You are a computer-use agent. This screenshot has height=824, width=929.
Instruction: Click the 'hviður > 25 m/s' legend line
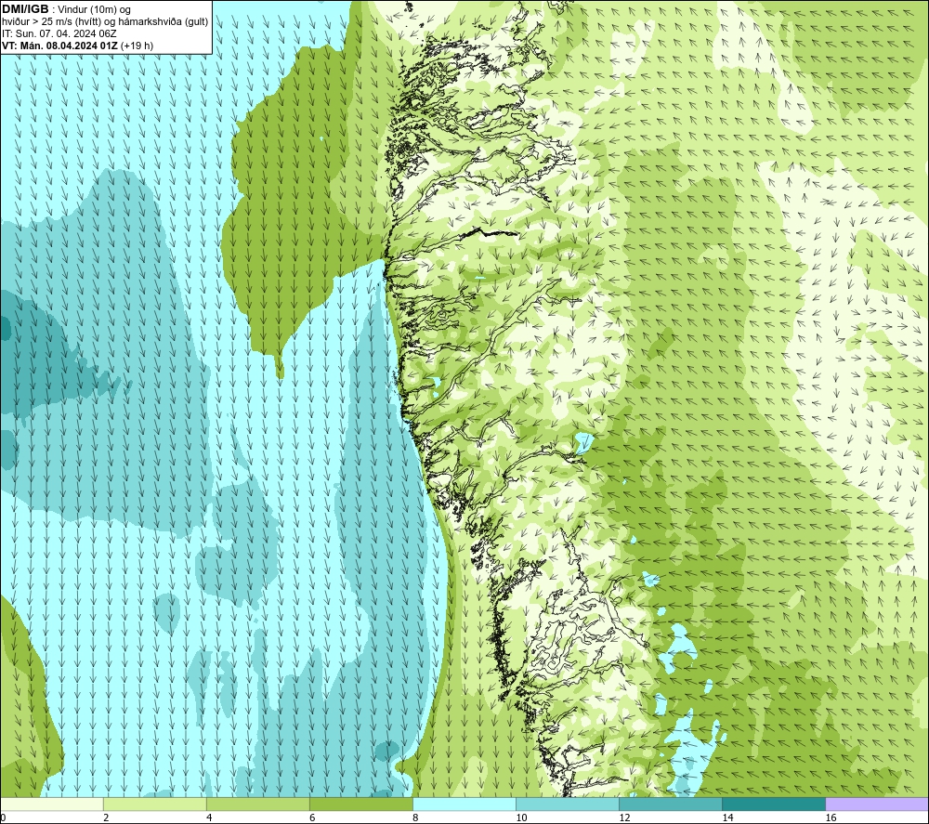[105, 22]
